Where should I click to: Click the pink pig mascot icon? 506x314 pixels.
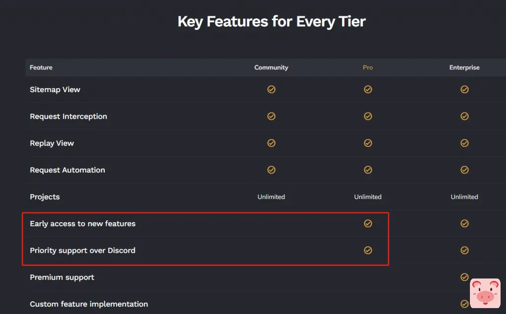(485, 293)
